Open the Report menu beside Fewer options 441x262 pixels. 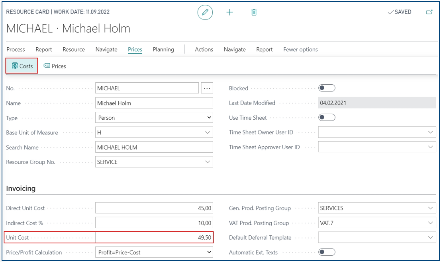(x=265, y=49)
